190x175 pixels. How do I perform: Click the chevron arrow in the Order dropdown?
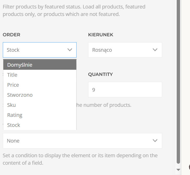[x=70, y=50]
